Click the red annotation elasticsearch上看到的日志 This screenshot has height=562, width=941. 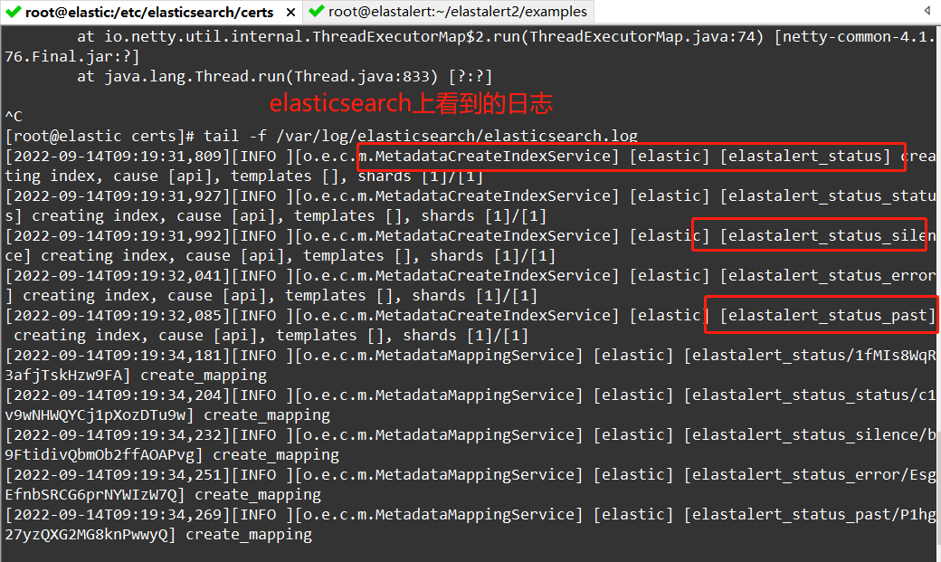[x=410, y=102]
